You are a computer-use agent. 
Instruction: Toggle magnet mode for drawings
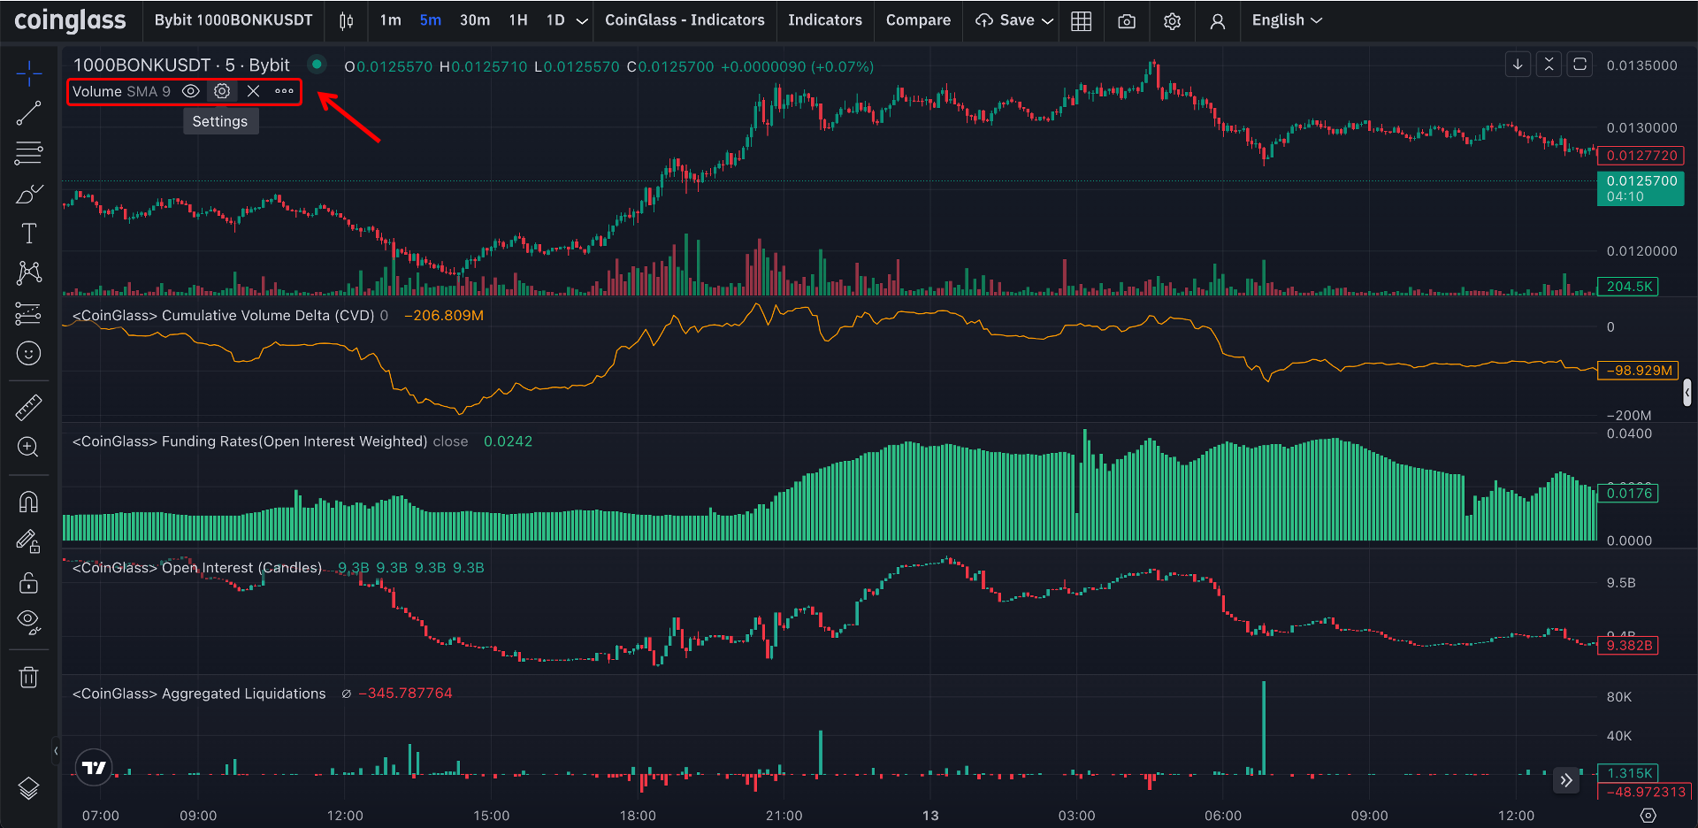28,502
